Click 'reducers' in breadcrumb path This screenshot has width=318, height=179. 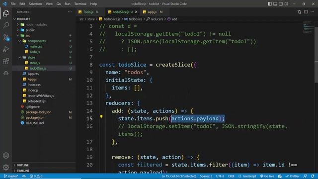click(157, 19)
